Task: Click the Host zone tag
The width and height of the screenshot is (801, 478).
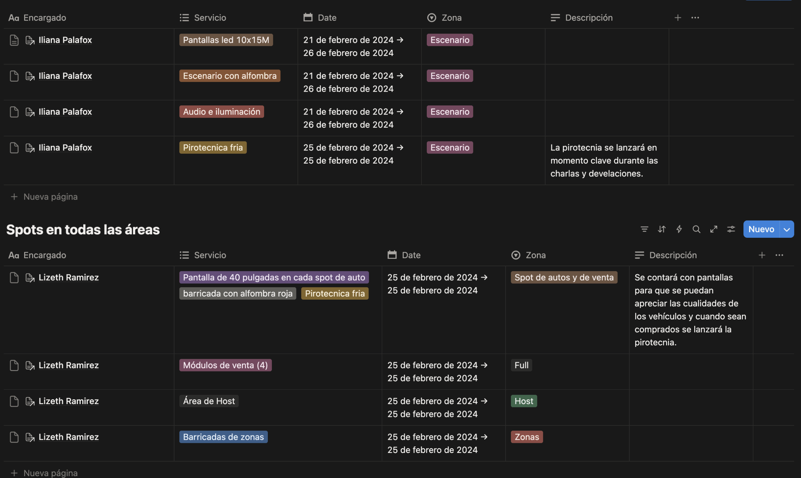Action: coord(524,401)
